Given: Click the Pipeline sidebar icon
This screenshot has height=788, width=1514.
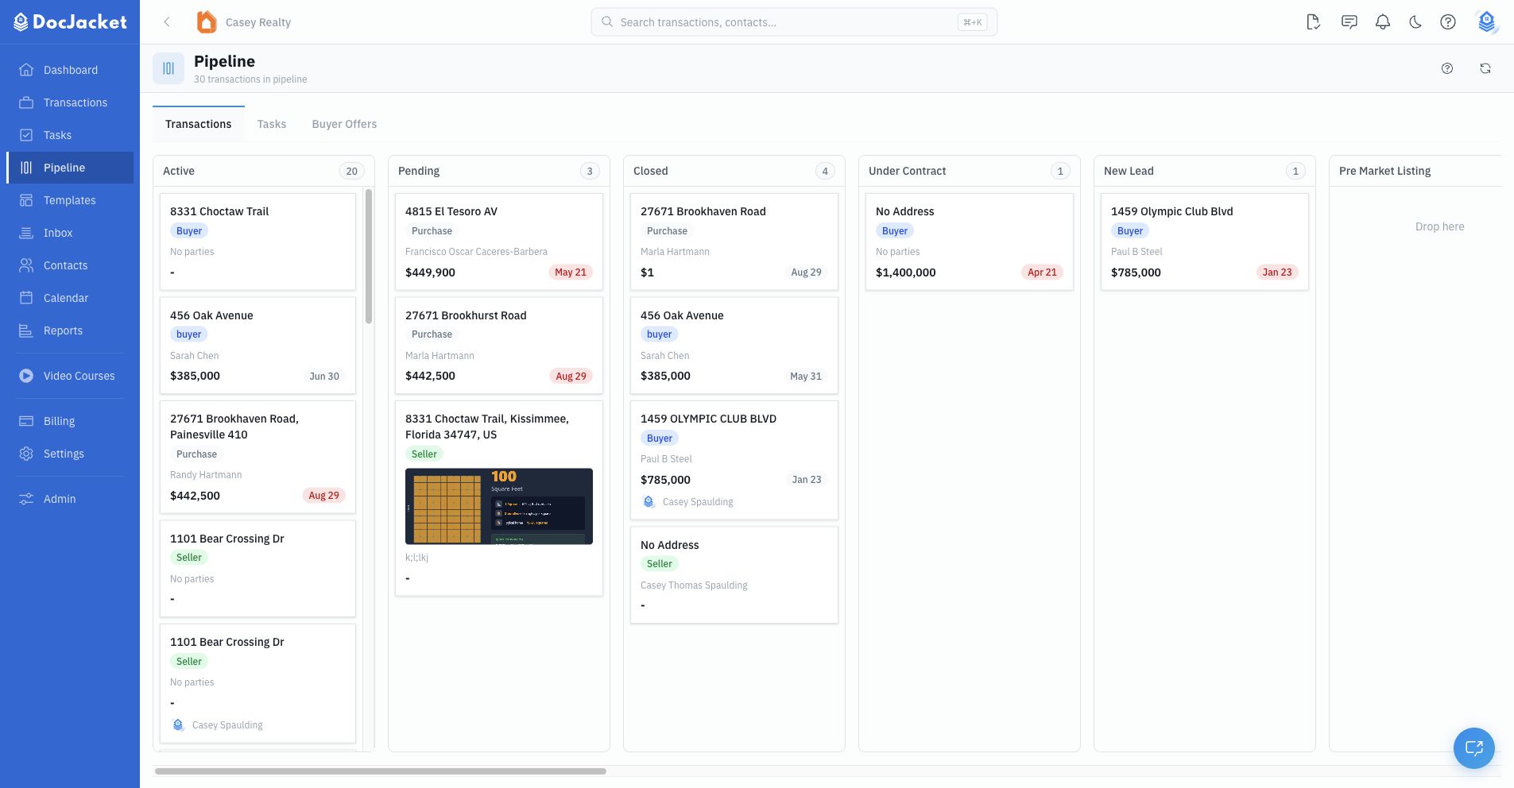Looking at the screenshot, I should [x=26, y=168].
